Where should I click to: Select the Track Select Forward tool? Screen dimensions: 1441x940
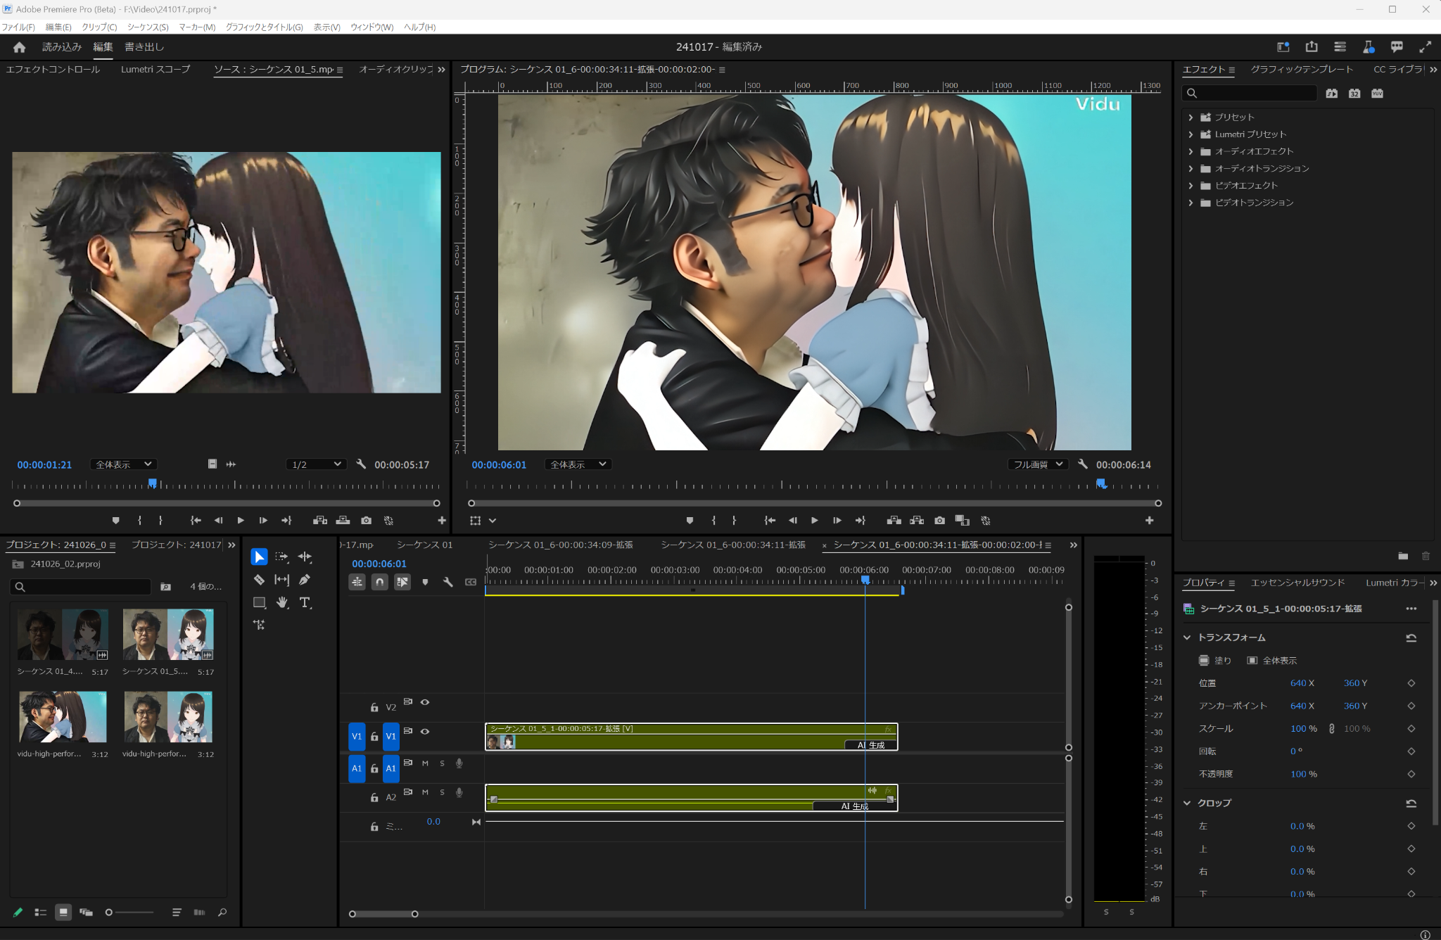click(281, 557)
